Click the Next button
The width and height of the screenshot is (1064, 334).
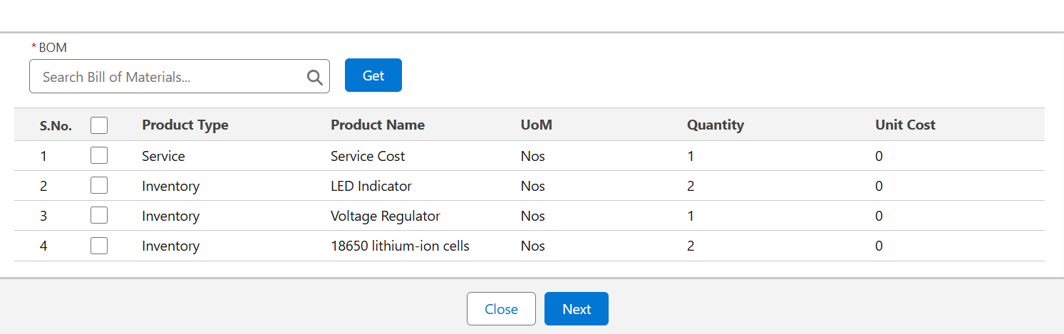pyautogui.click(x=576, y=309)
